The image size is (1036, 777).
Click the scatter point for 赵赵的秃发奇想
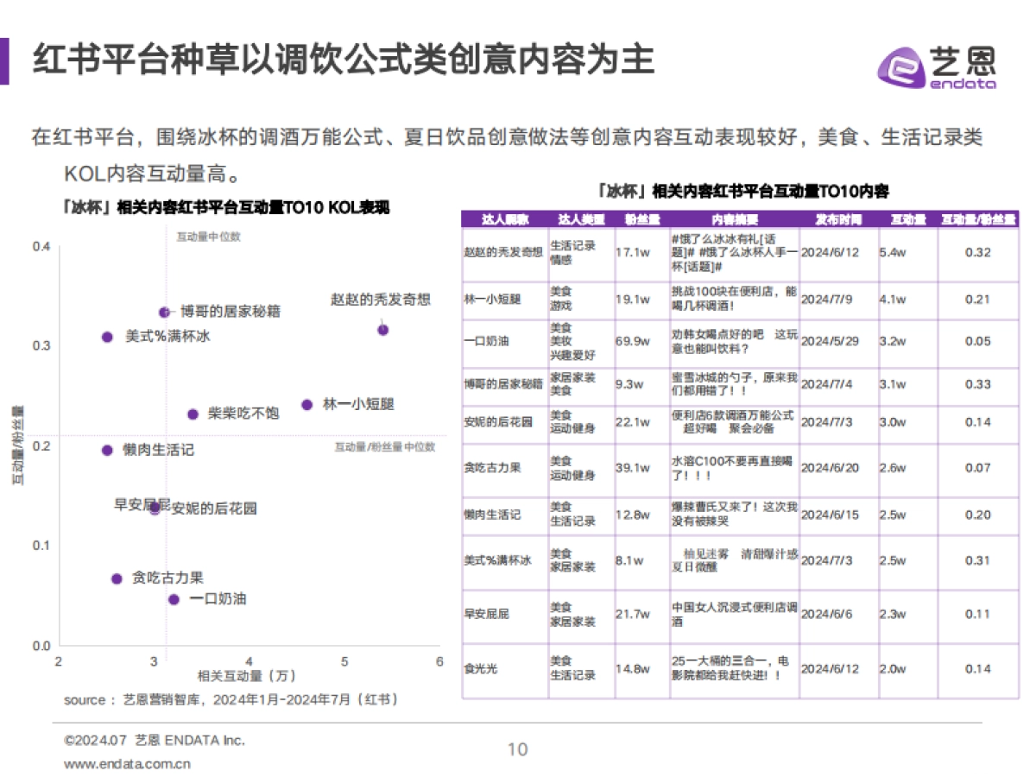[x=382, y=329]
